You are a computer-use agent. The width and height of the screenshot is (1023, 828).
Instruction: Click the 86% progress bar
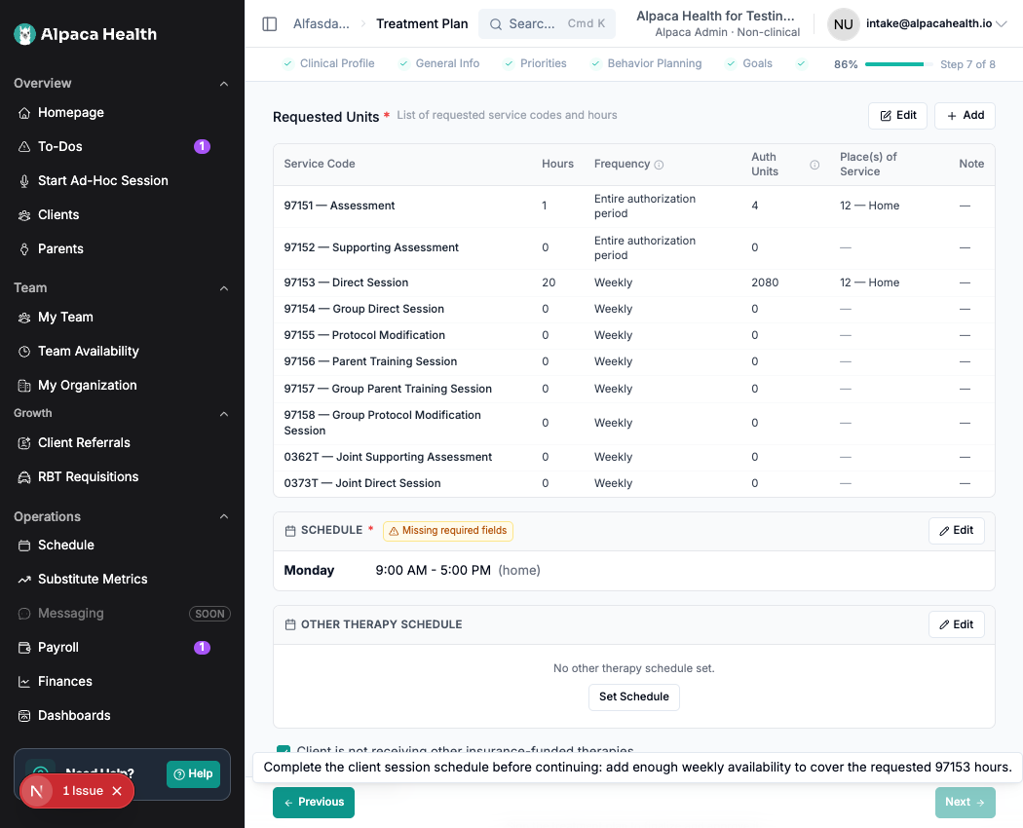[898, 64]
